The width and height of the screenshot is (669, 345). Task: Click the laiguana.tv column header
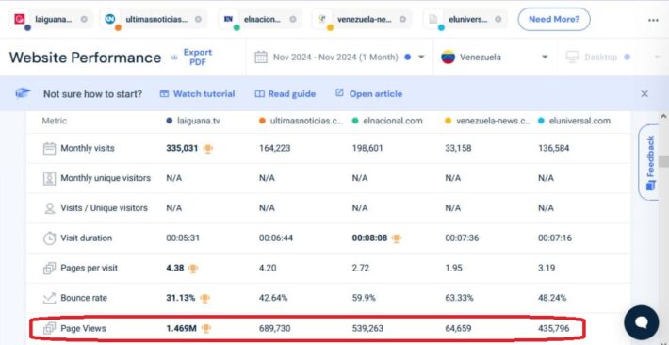coord(193,121)
